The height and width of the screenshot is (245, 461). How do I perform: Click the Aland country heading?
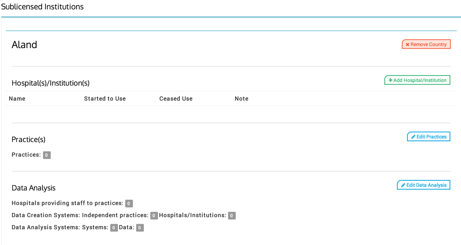(x=24, y=45)
